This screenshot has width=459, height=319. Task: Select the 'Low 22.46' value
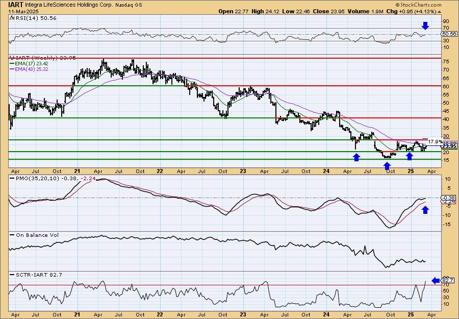296,11
